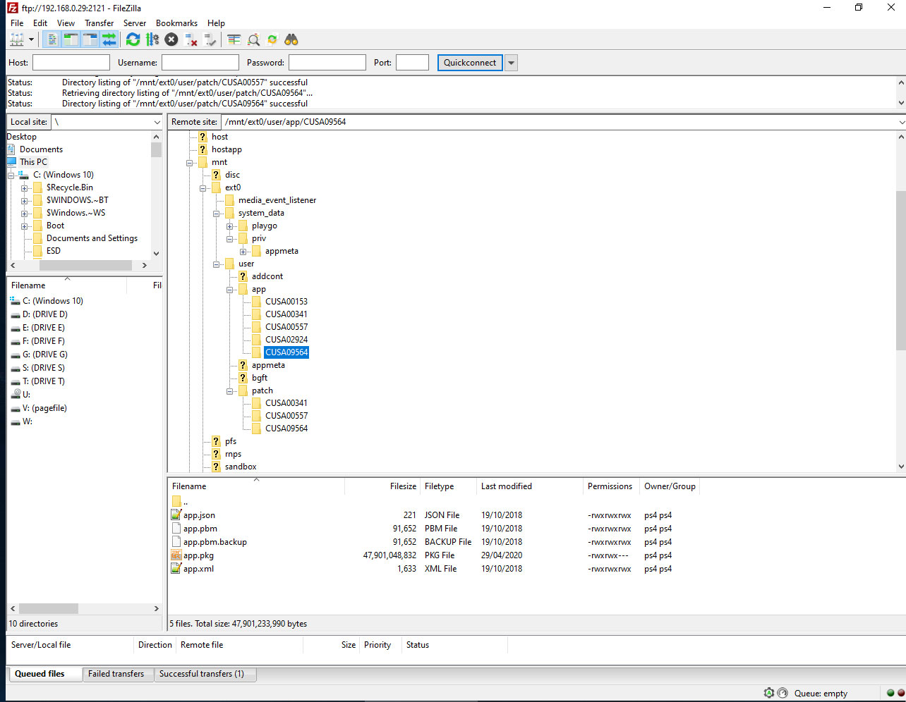906x702 pixels.
Task: Switch to the Failed transfers tab
Action: pyautogui.click(x=116, y=674)
